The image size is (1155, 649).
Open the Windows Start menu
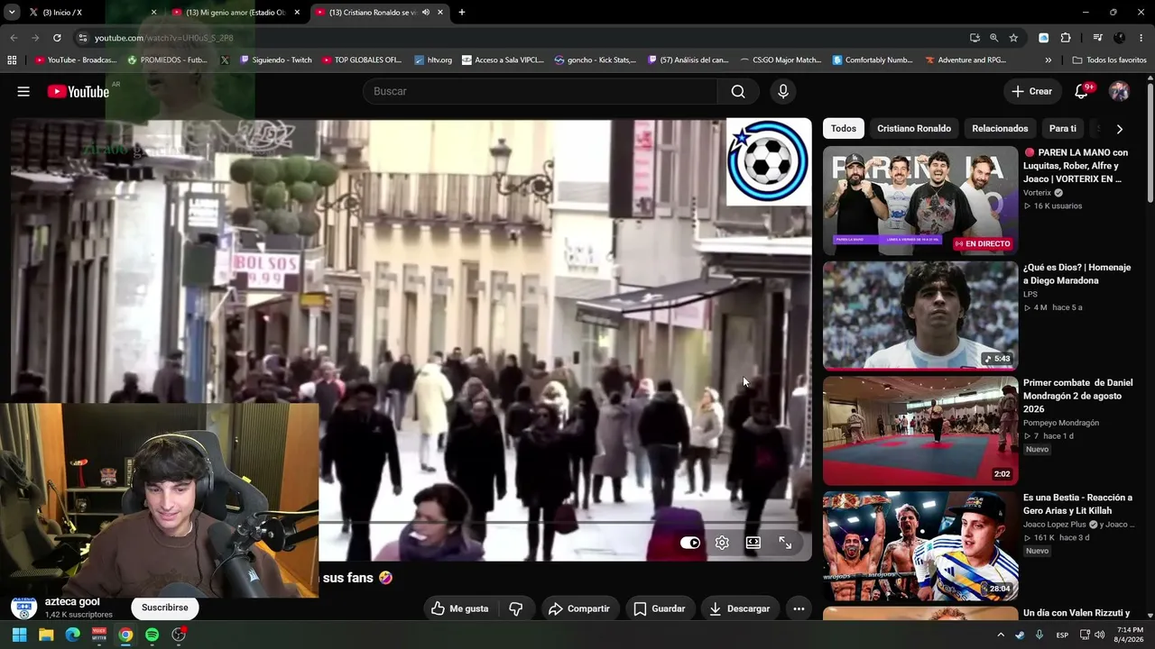tap(19, 635)
